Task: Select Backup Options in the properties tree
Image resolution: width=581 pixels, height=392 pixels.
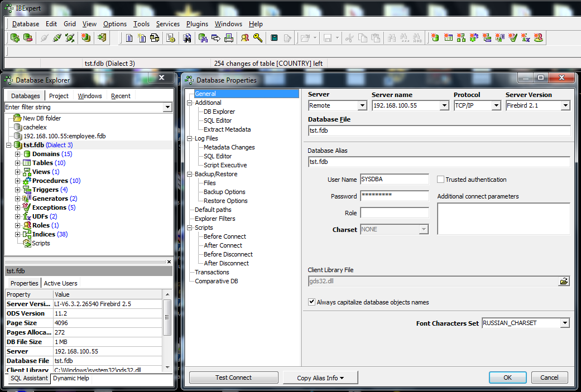Action: (224, 192)
